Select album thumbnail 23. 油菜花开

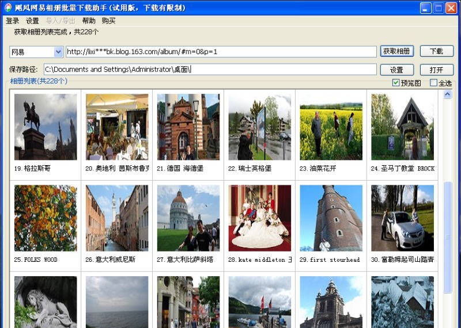[331, 127]
